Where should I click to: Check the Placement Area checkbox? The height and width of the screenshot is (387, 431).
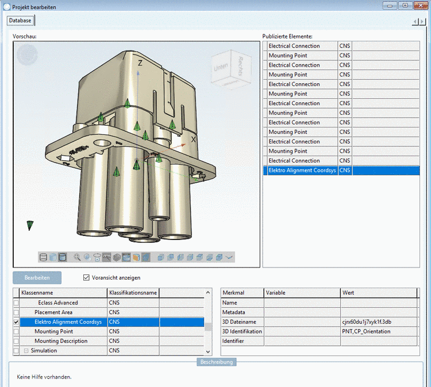click(x=16, y=312)
